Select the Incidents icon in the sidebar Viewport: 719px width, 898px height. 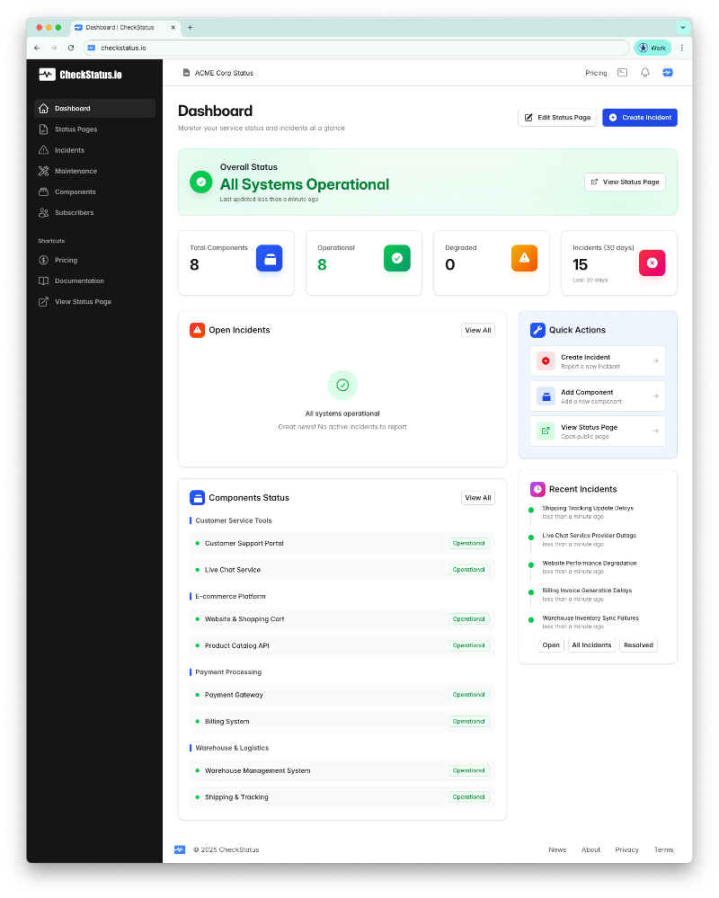42,150
